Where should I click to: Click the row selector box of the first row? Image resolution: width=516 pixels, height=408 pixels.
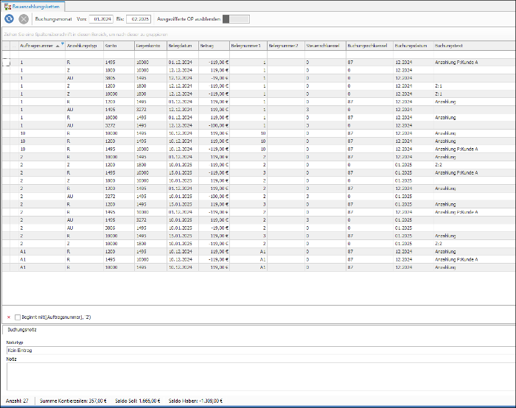pos(6,62)
